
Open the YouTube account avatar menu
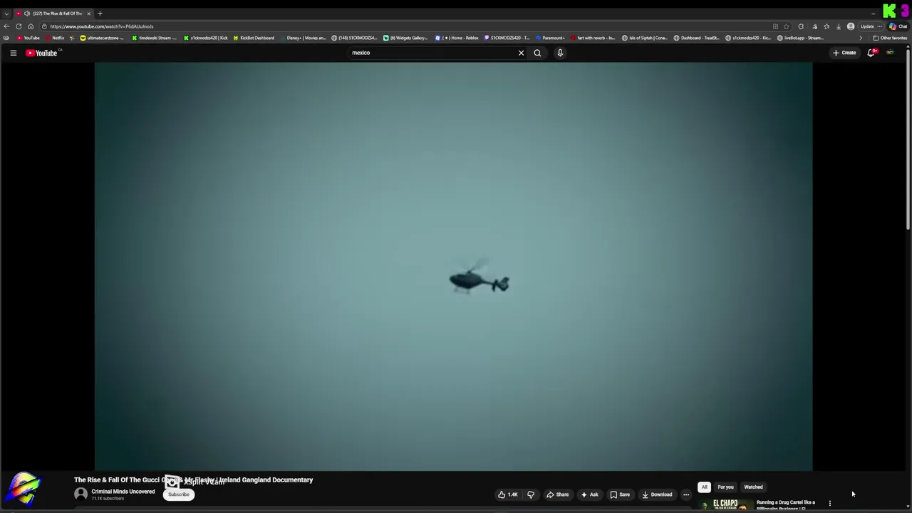pyautogui.click(x=890, y=53)
